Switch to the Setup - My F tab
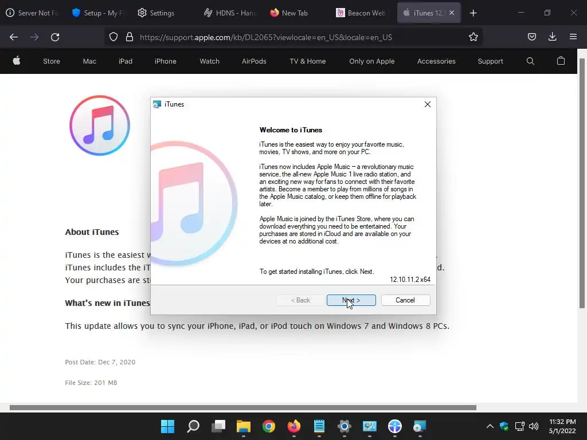 click(99, 13)
